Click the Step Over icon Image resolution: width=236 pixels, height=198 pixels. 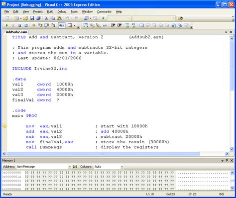tap(47, 25)
